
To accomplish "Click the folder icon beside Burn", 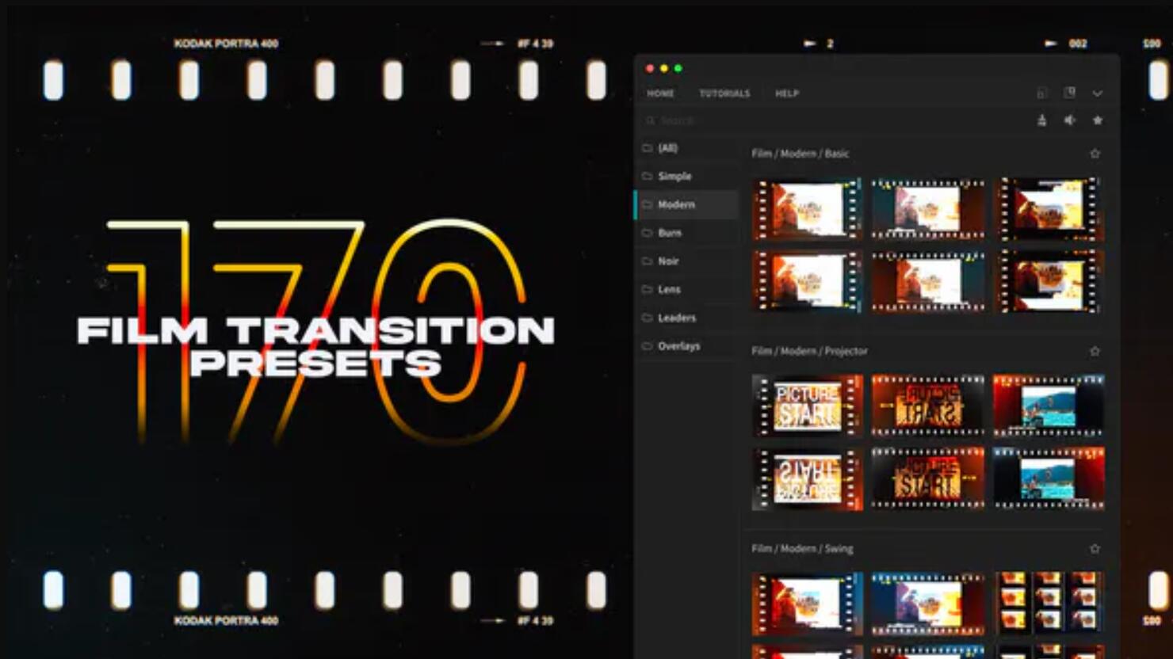I will point(647,233).
